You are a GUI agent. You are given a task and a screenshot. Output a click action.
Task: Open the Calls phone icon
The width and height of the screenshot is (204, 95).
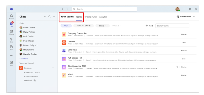11,39
